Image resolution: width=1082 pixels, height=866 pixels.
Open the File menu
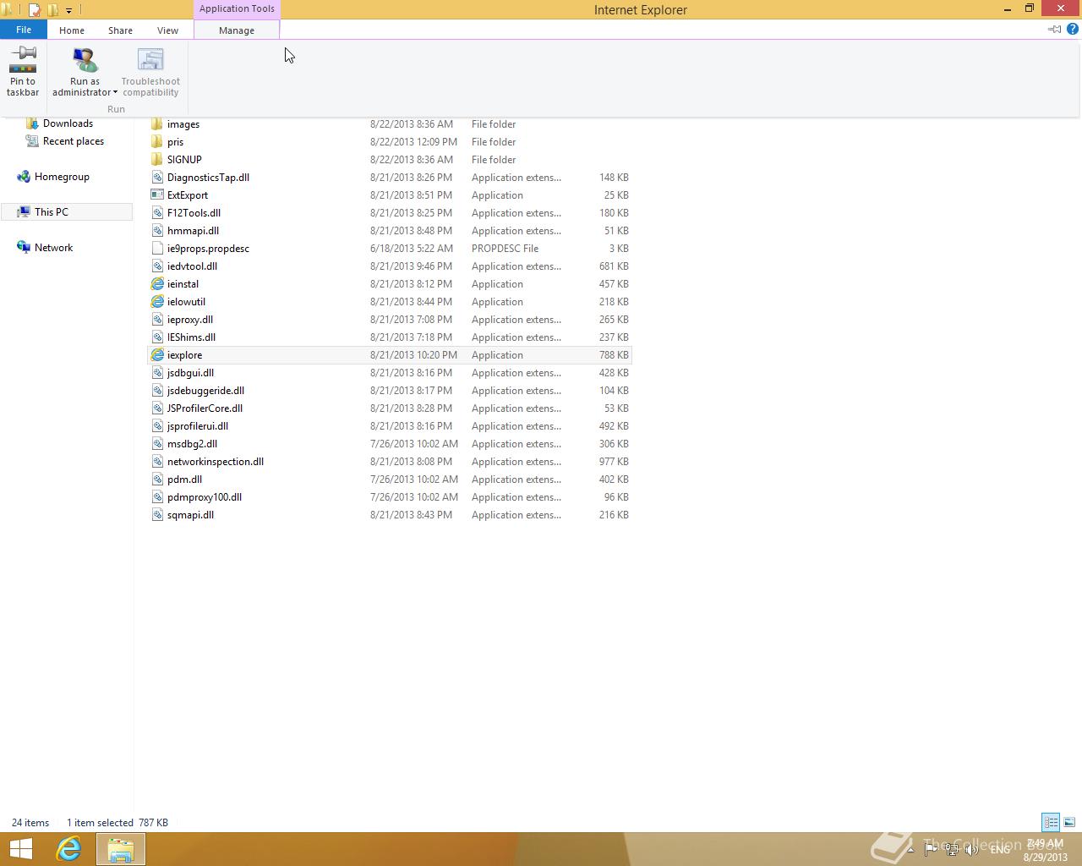tap(24, 30)
